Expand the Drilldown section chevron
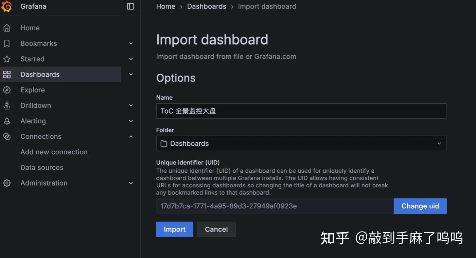Screen dimensions: 476x258 131,105
